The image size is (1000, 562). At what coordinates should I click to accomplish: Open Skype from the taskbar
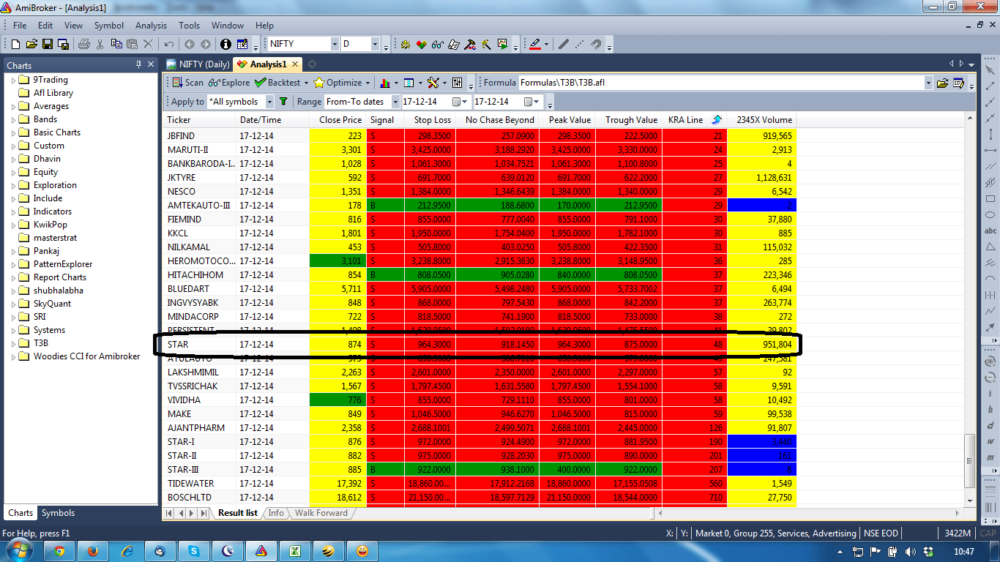[x=194, y=551]
